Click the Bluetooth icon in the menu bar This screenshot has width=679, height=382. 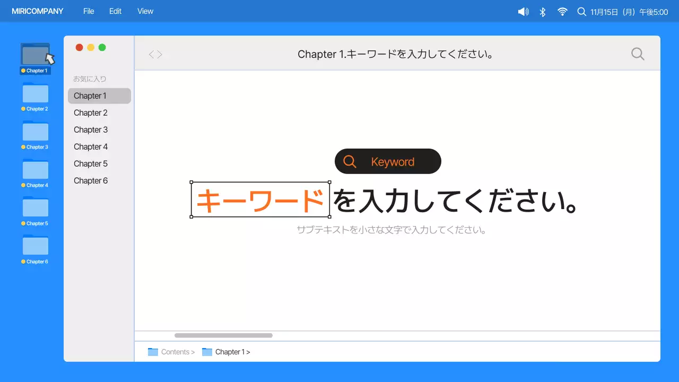pos(543,11)
